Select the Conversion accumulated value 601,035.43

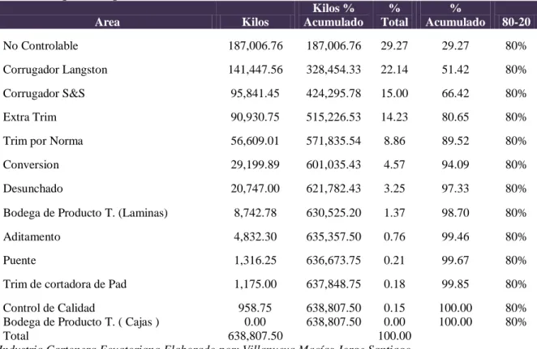coord(333,164)
